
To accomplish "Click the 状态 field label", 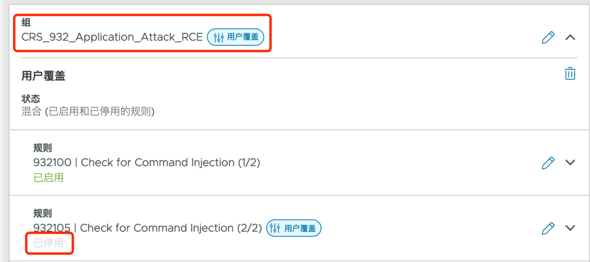I will (31, 99).
